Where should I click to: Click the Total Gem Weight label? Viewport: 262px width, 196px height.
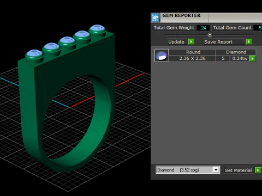(x=174, y=28)
